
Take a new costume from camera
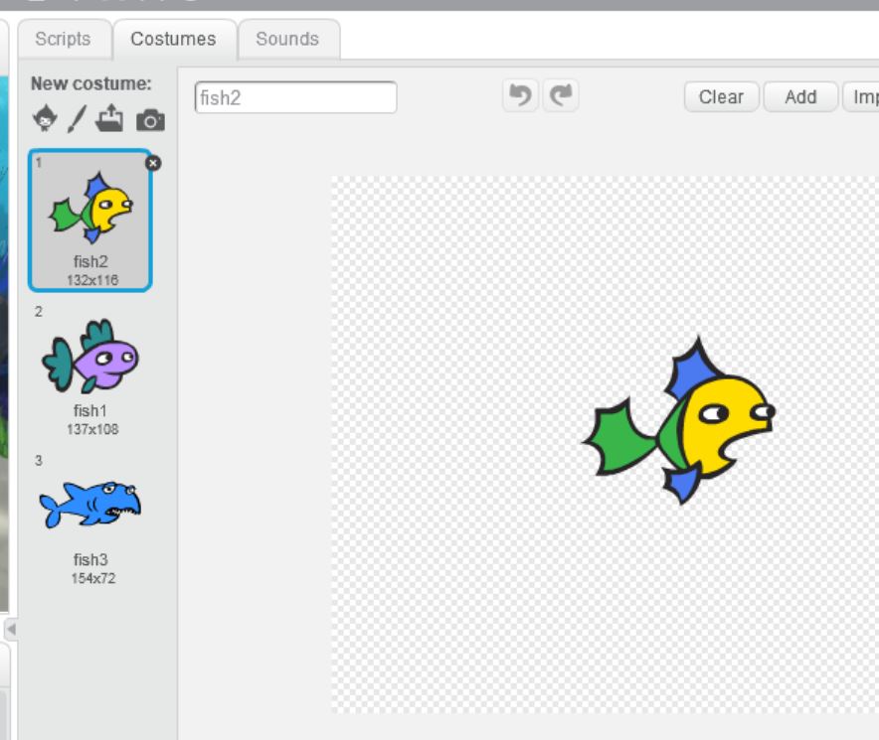[x=150, y=121]
